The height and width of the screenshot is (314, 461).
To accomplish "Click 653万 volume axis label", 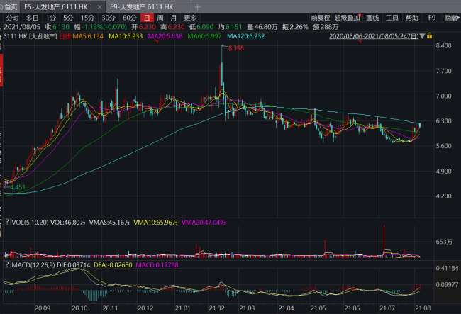I will (x=444, y=242).
